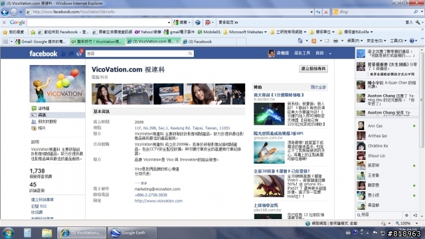Open the http://www.vicovation.com website link
The image size is (425, 239).
click(x=159, y=200)
